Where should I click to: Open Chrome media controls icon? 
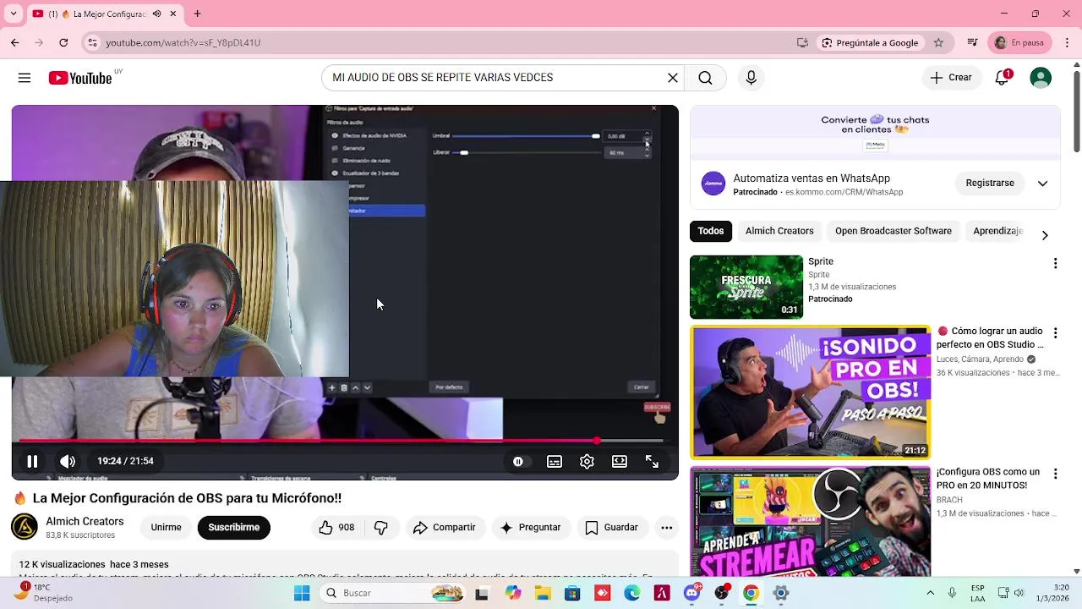coord(972,42)
